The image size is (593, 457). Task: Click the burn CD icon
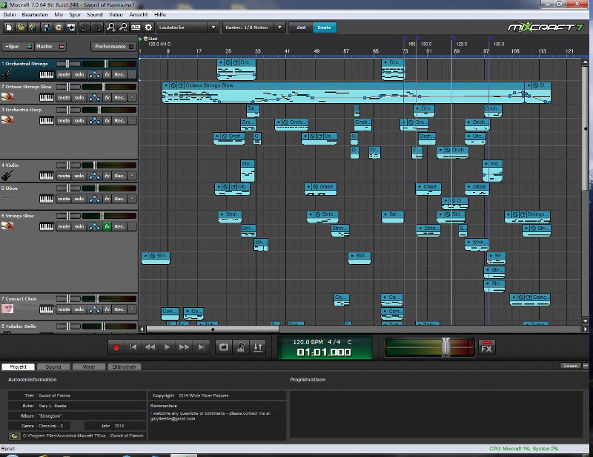[x=59, y=27]
